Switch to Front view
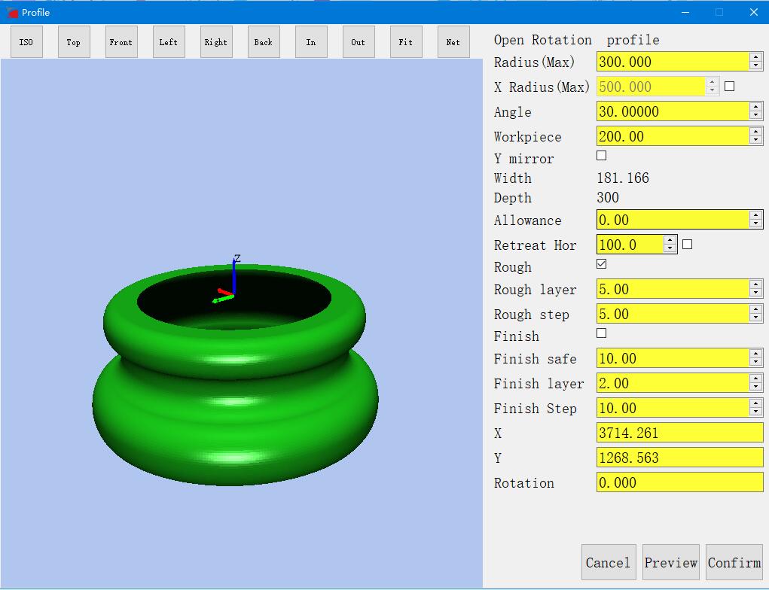Screen dimensions: 769x590 tap(121, 42)
